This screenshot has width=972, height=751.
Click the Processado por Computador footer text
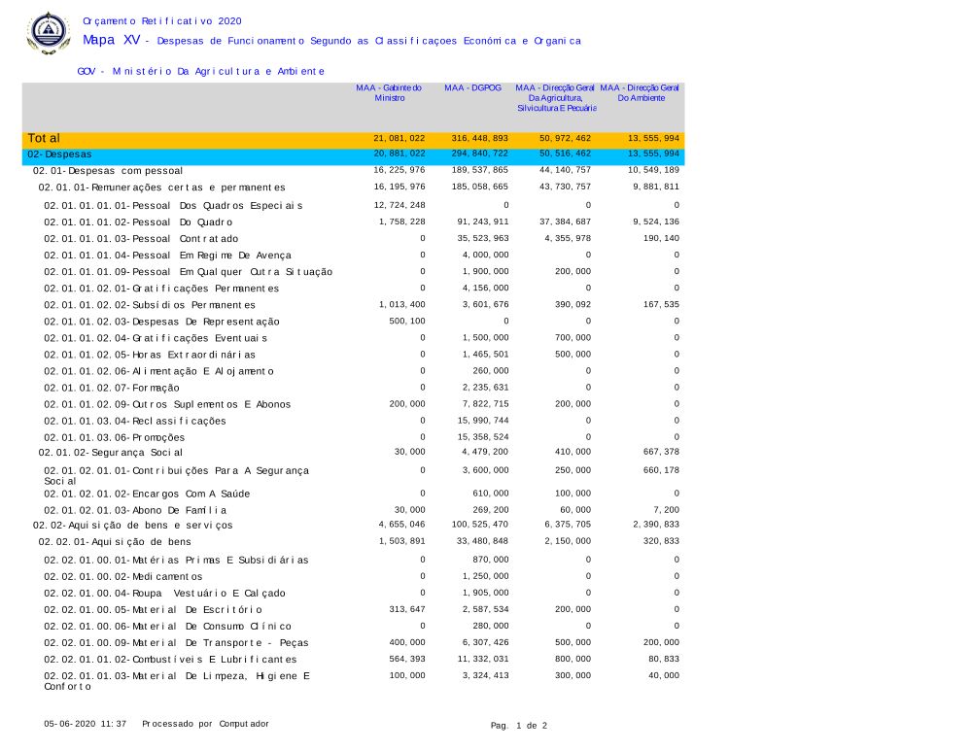pyautogui.click(x=205, y=724)
